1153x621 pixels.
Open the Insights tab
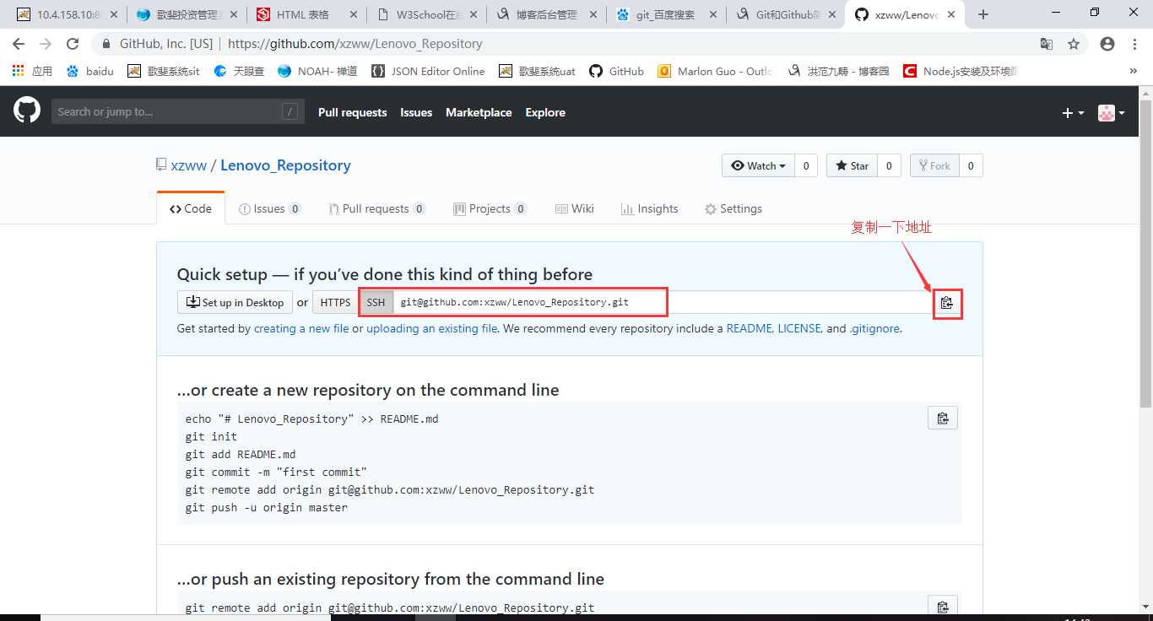[x=649, y=208]
